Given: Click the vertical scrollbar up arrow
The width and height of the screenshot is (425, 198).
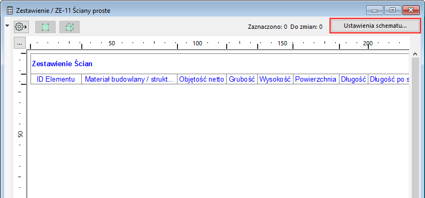Looking at the screenshot, I should click(x=415, y=54).
